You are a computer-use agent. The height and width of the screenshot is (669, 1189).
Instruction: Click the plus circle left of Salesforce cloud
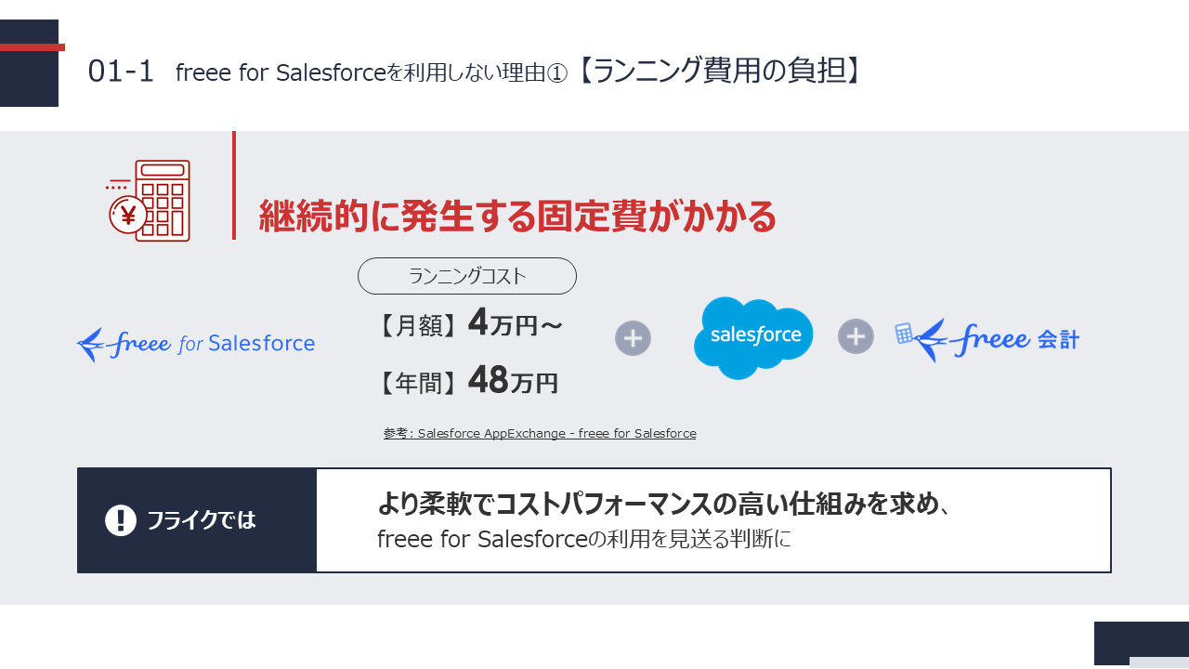pyautogui.click(x=633, y=338)
